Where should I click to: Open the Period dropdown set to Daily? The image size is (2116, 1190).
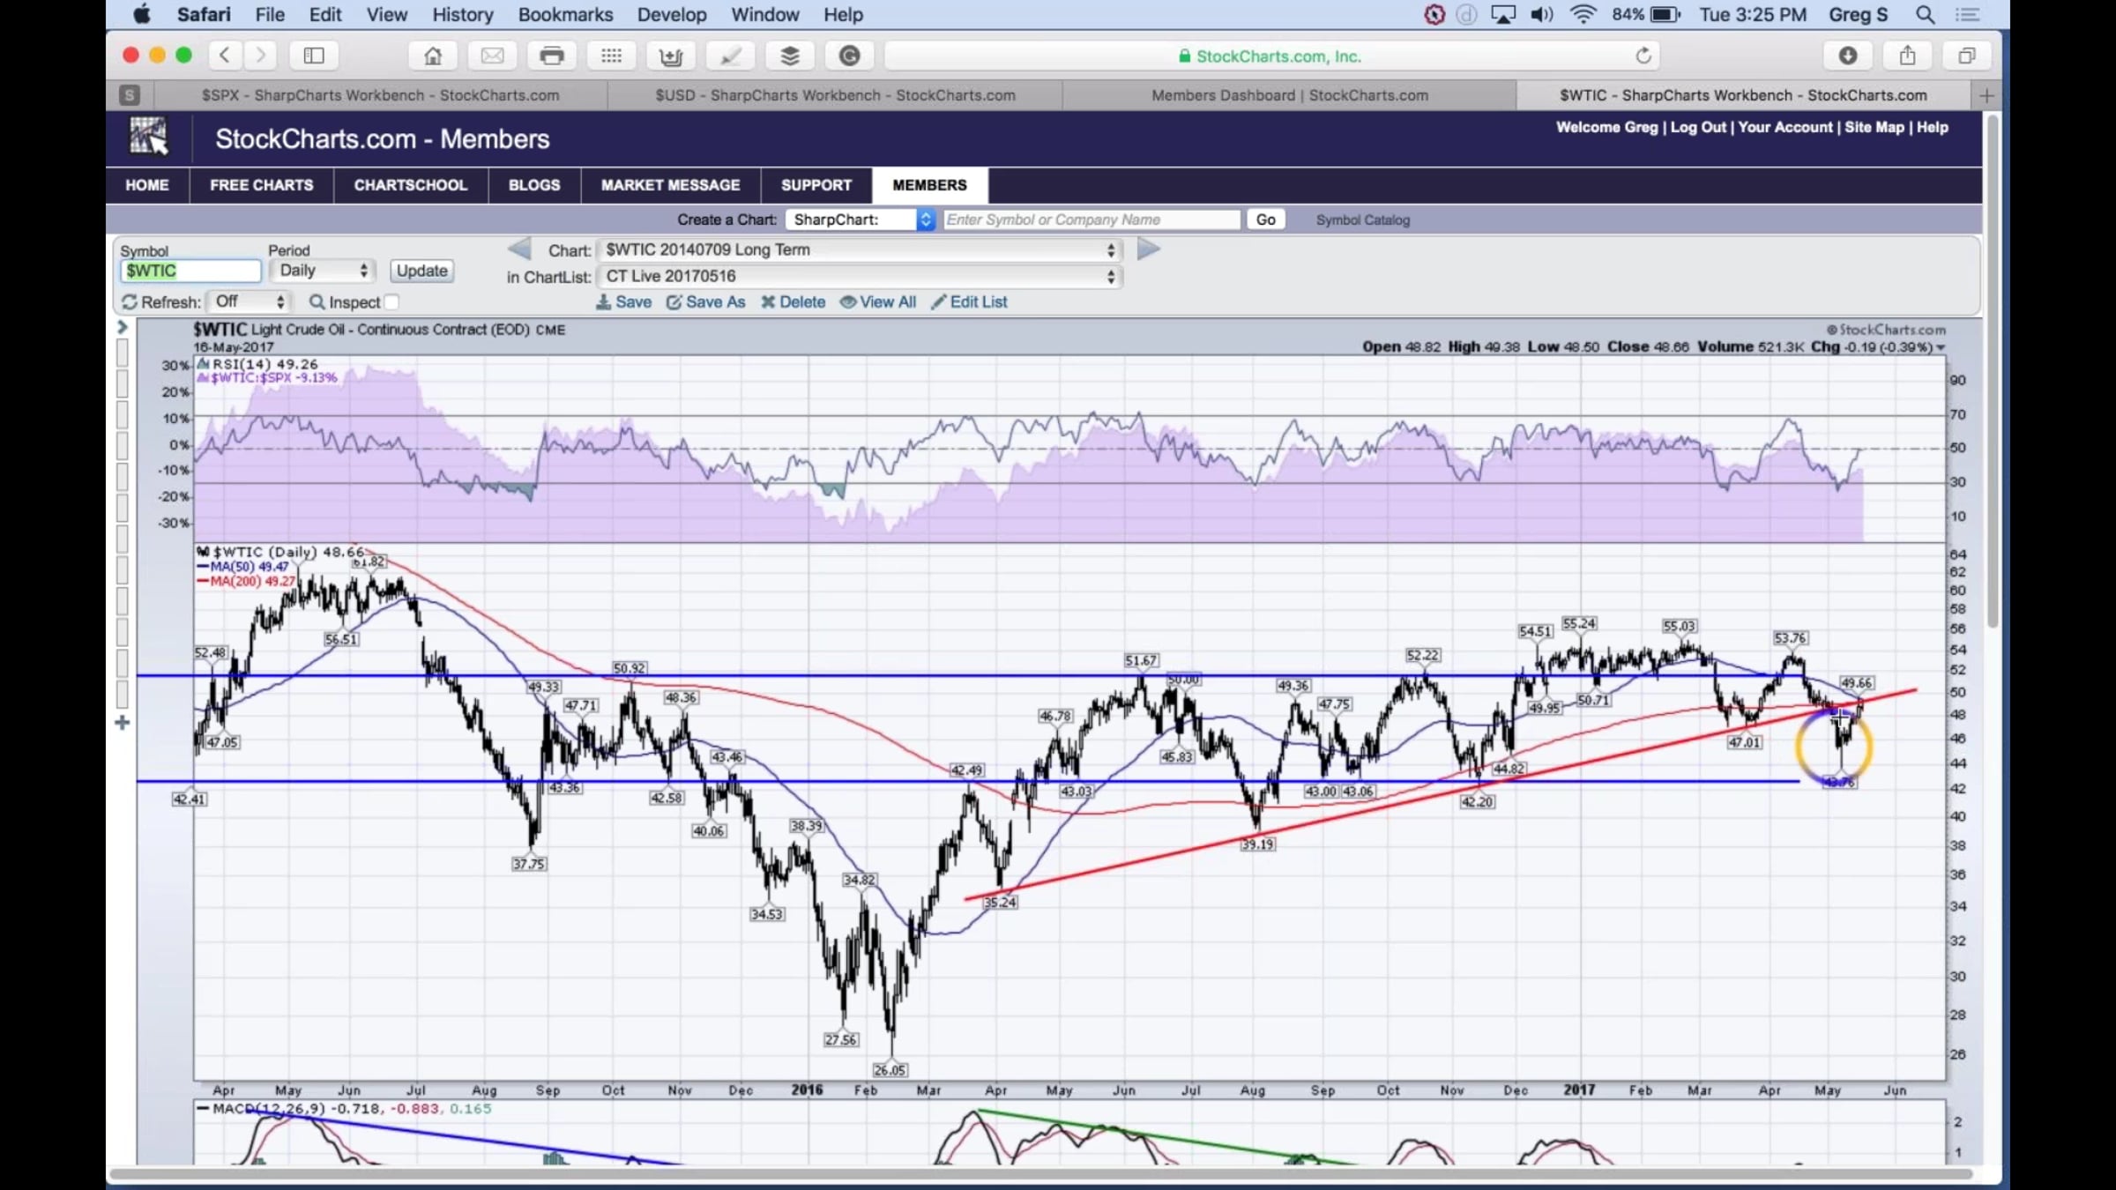[x=323, y=271]
